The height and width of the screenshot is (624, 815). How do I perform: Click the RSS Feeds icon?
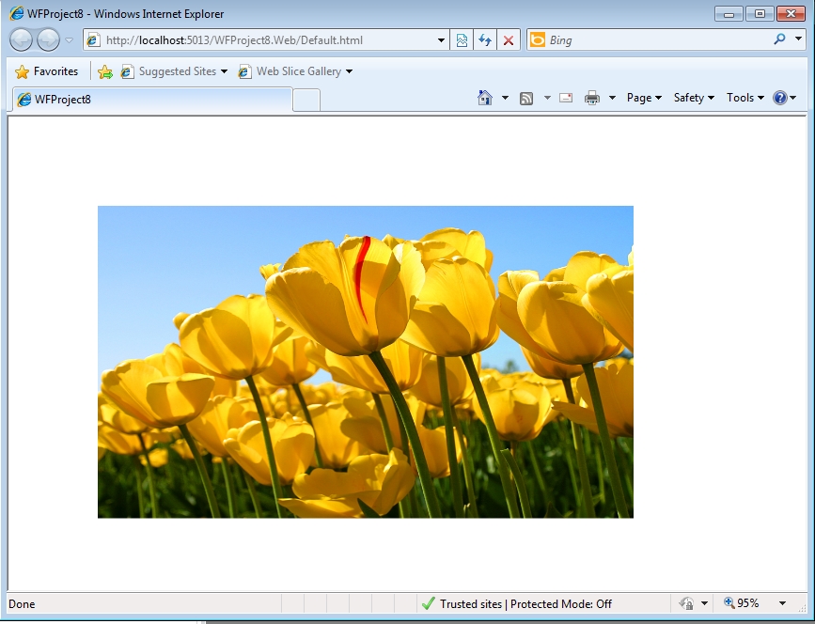tap(526, 98)
